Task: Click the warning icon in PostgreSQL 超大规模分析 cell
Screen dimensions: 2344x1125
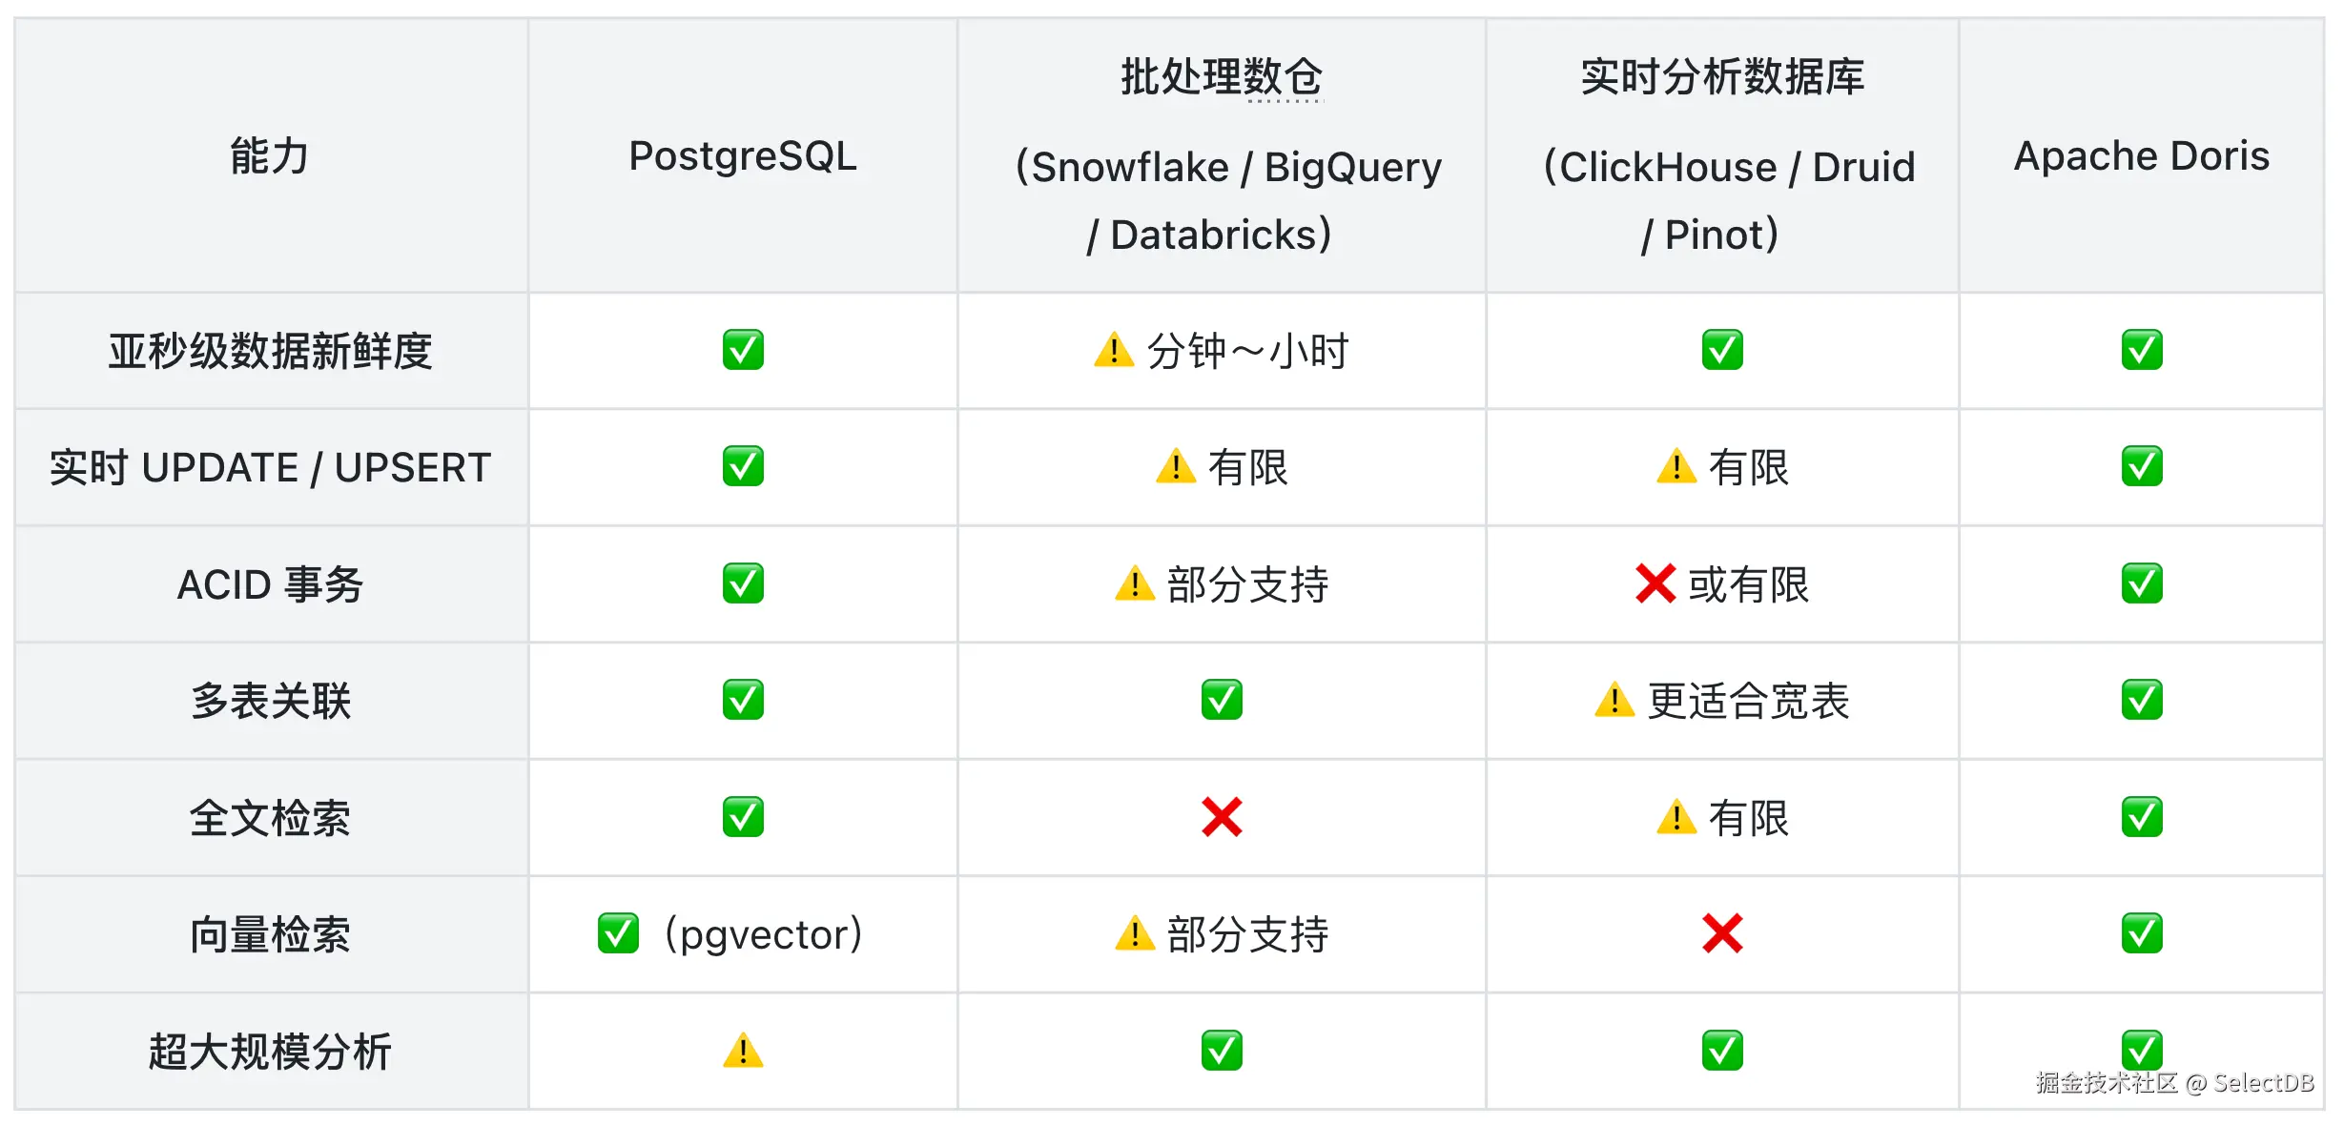Action: click(x=743, y=1051)
